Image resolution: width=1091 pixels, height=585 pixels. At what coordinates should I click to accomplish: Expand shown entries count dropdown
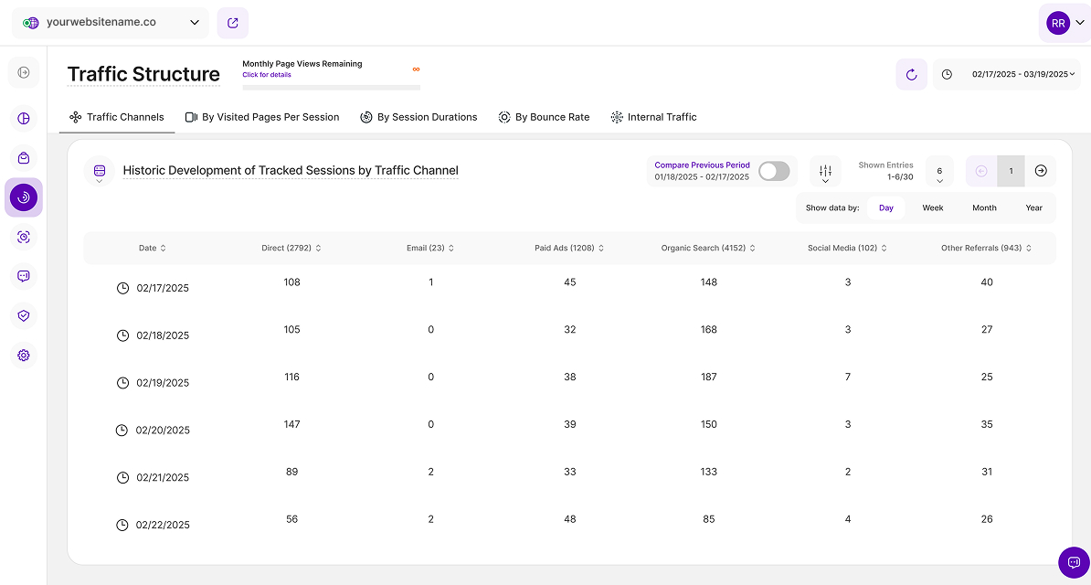tap(939, 172)
